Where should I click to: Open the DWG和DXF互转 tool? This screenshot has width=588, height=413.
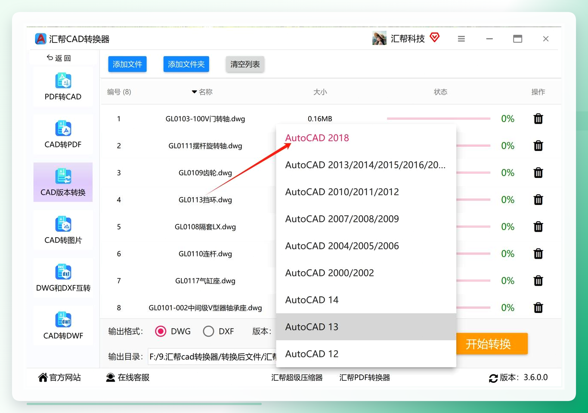pyautogui.click(x=63, y=278)
